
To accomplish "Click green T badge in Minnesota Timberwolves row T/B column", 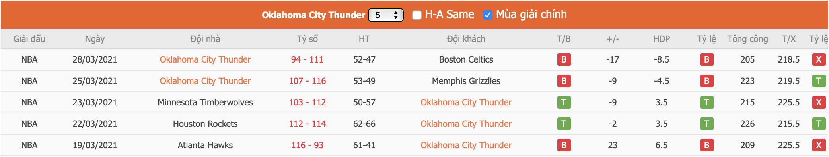I will (564, 102).
